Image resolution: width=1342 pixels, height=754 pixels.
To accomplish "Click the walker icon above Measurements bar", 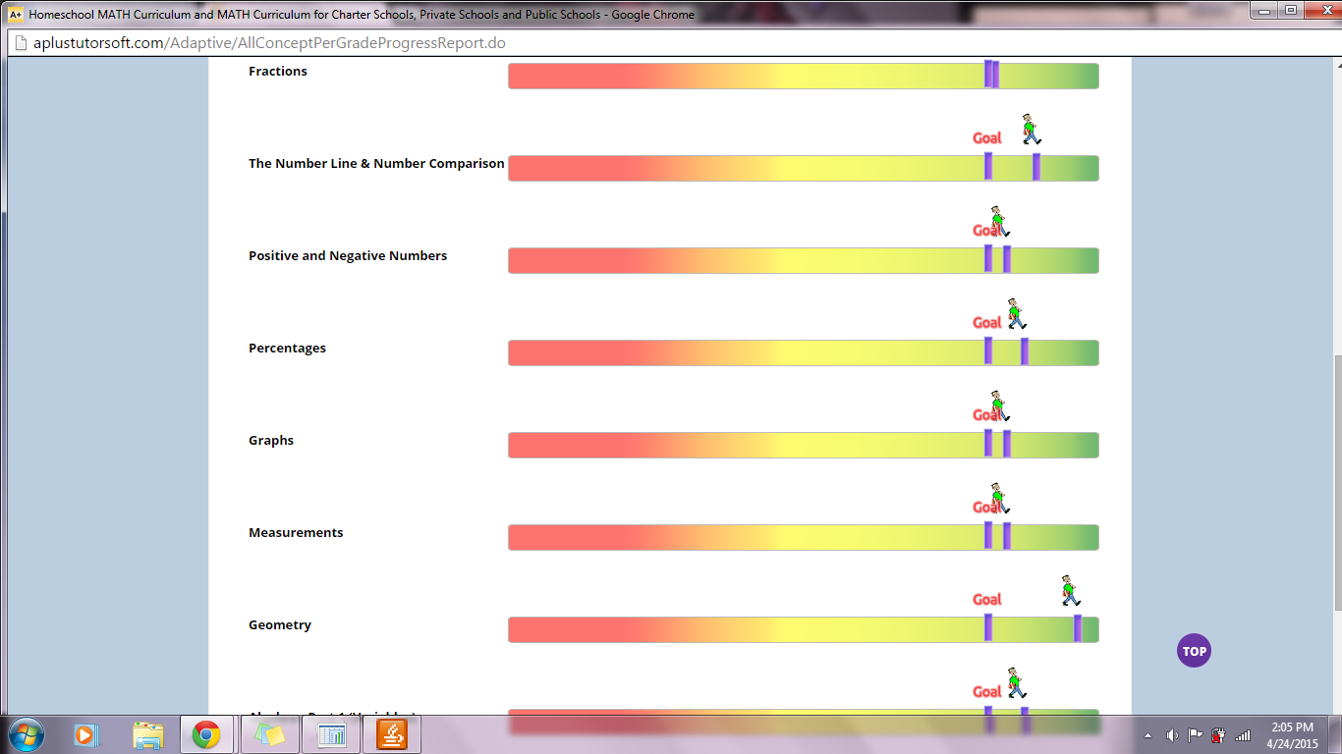I will coord(999,499).
